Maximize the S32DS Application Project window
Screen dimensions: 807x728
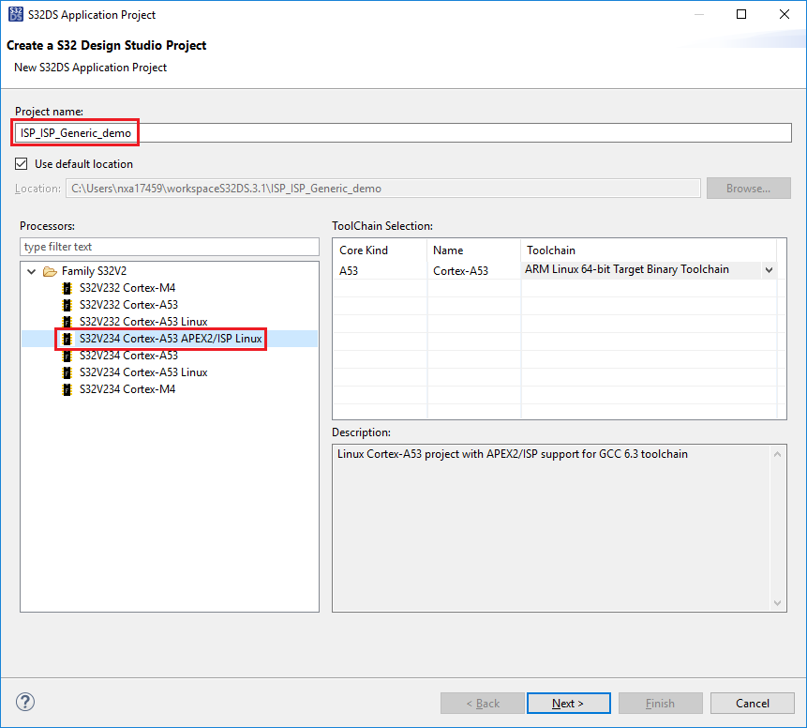(x=741, y=14)
